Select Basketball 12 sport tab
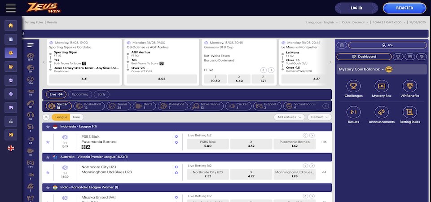The image size is (431, 202). [x=89, y=106]
